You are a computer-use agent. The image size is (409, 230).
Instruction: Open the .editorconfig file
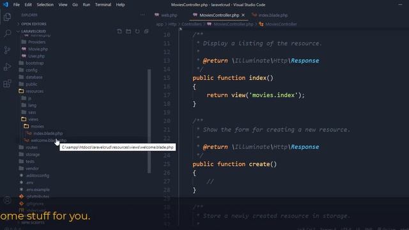tap(38, 176)
